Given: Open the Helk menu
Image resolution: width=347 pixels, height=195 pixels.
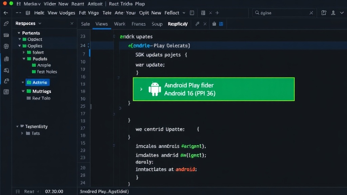Looking at the screenshot, I should click(39, 13).
